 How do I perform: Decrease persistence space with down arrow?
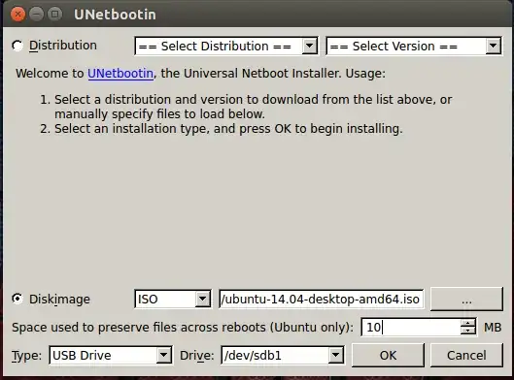point(467,331)
